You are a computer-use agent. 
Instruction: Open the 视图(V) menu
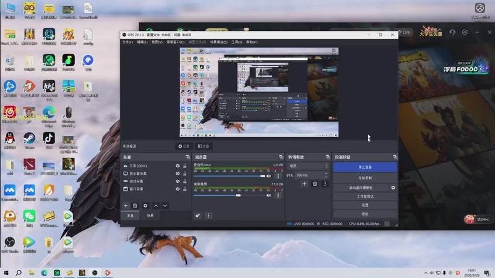click(157, 42)
